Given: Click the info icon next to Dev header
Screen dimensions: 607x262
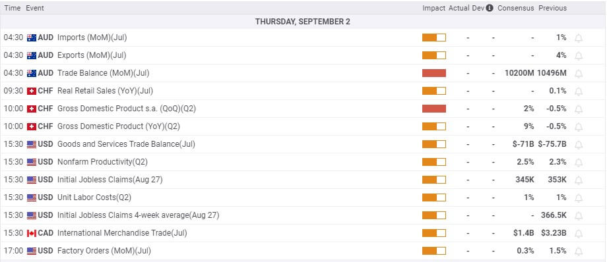Looking at the screenshot, I should [490, 8].
